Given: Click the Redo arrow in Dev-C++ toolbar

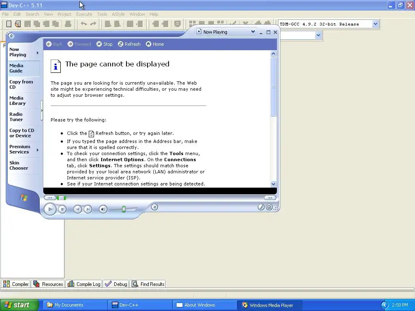Looking at the screenshot, I should [93, 24].
